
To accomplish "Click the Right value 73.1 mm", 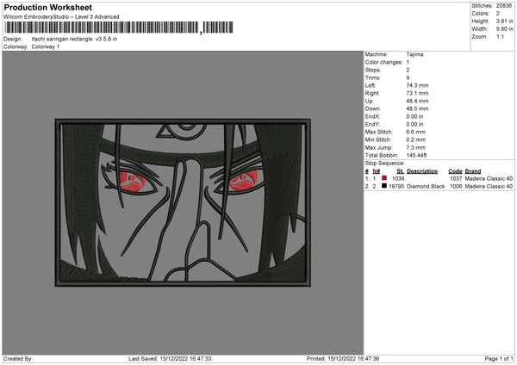I will tap(417, 94).
